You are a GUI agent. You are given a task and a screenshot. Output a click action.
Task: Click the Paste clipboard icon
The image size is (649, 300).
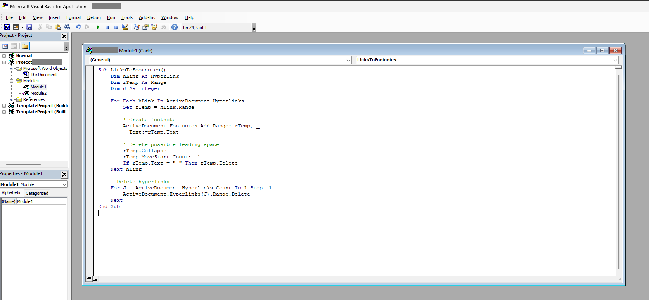pos(58,27)
